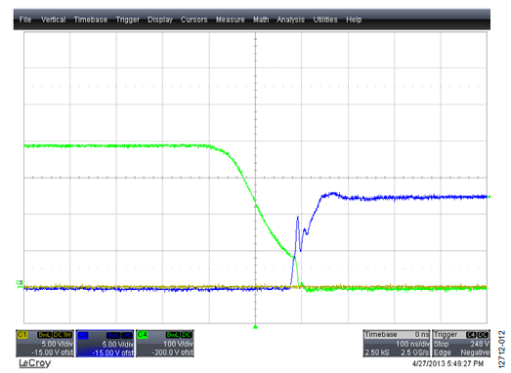Viewport: 511px width, 373px height.
Task: Click the LeCroy logo link
Action: coord(34,363)
